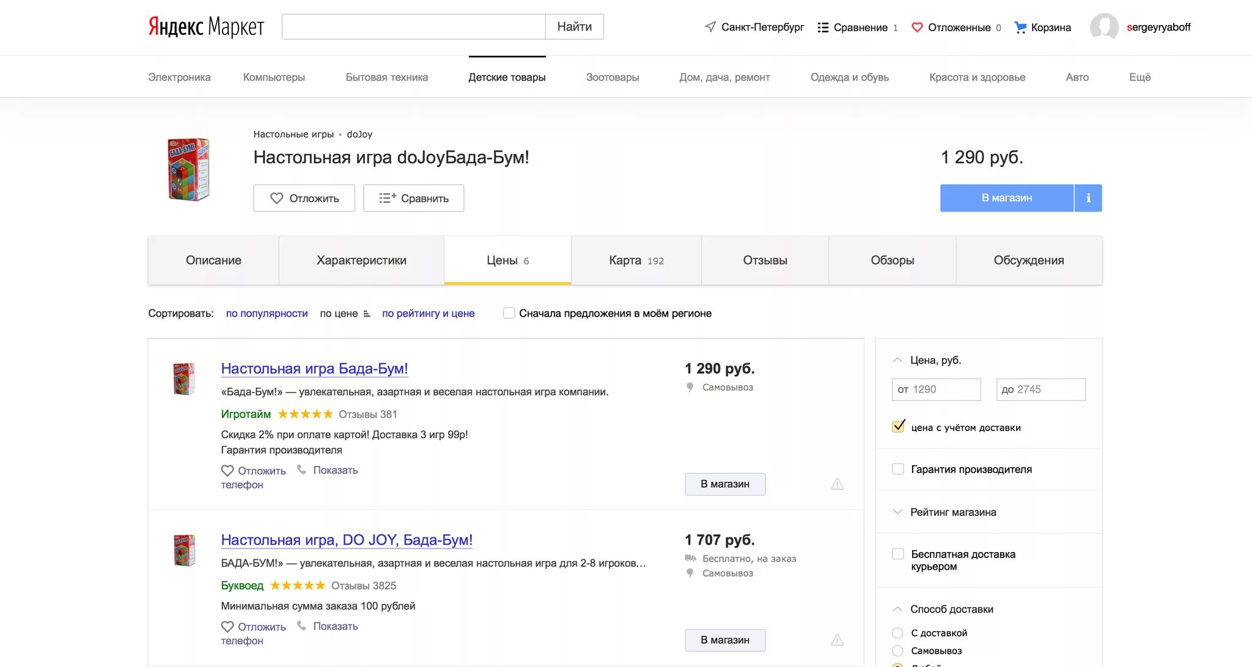Switch to the Описание tab
The height and width of the screenshot is (667, 1252).
213,260
